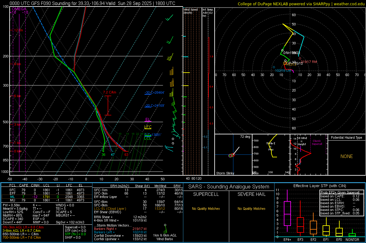
Task: Select the 219/17 RM storm motion label
Action: tap(309, 62)
